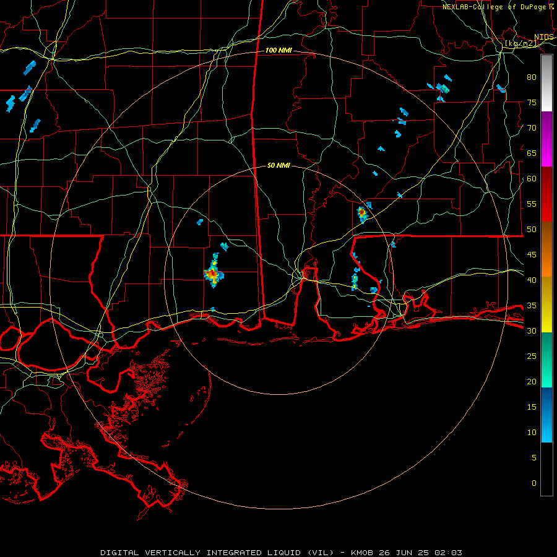The width and height of the screenshot is (557, 557).
Task: Select the brown-orange segment of the color bar
Action: [546, 249]
